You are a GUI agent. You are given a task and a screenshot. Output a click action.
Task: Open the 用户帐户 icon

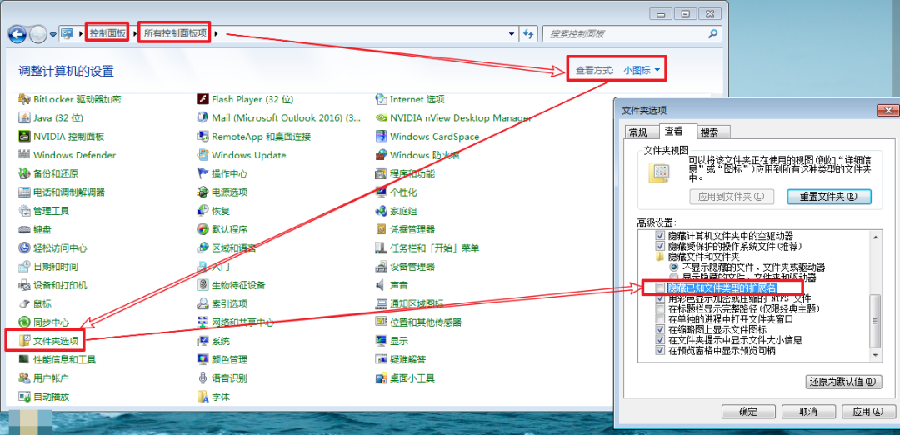click(x=24, y=378)
